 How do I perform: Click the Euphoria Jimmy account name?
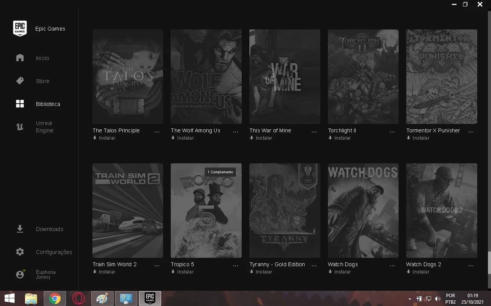coord(46,275)
